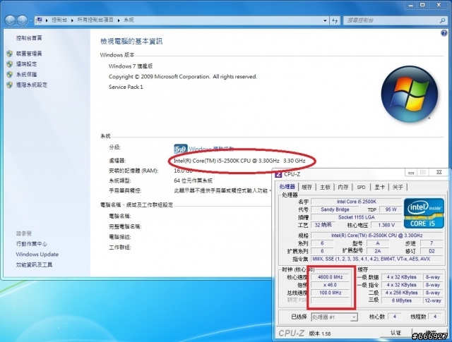452x342 pixels.
Task: Click 系統 in the address breadcrumb
Action: (129, 20)
